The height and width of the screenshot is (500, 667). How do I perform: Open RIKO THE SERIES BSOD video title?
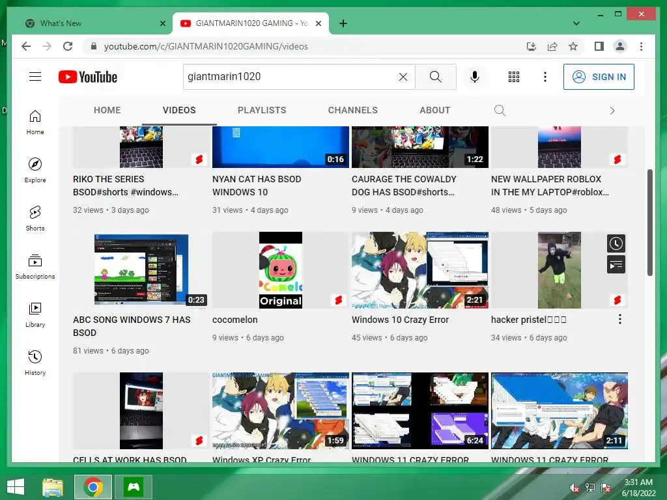point(126,186)
